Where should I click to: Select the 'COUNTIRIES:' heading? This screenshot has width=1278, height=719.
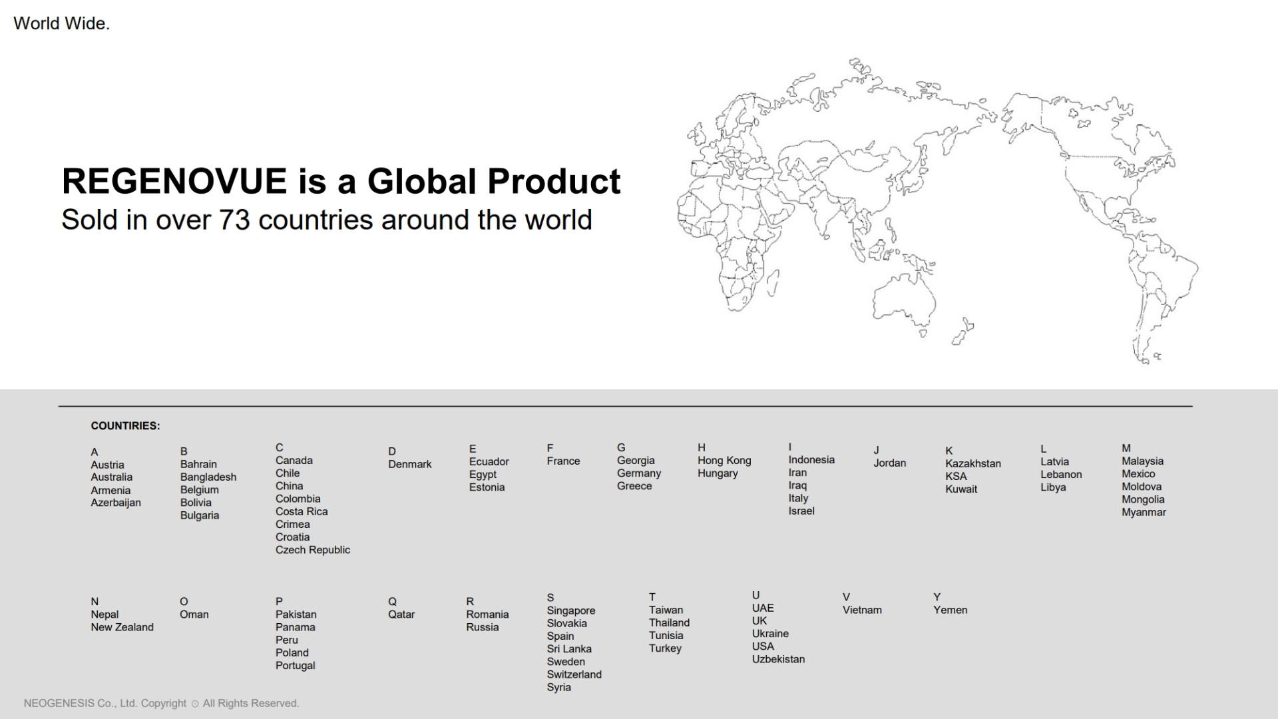click(125, 426)
